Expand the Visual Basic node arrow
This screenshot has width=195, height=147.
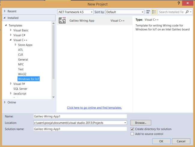11,30
